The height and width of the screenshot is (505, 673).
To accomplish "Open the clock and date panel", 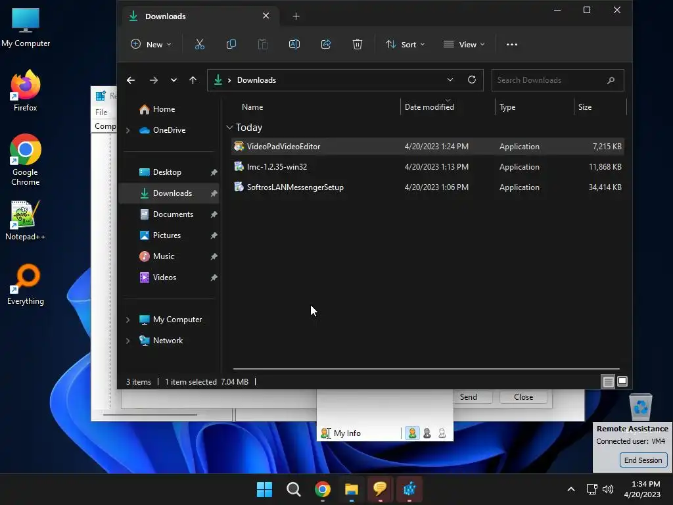I will tap(642, 489).
